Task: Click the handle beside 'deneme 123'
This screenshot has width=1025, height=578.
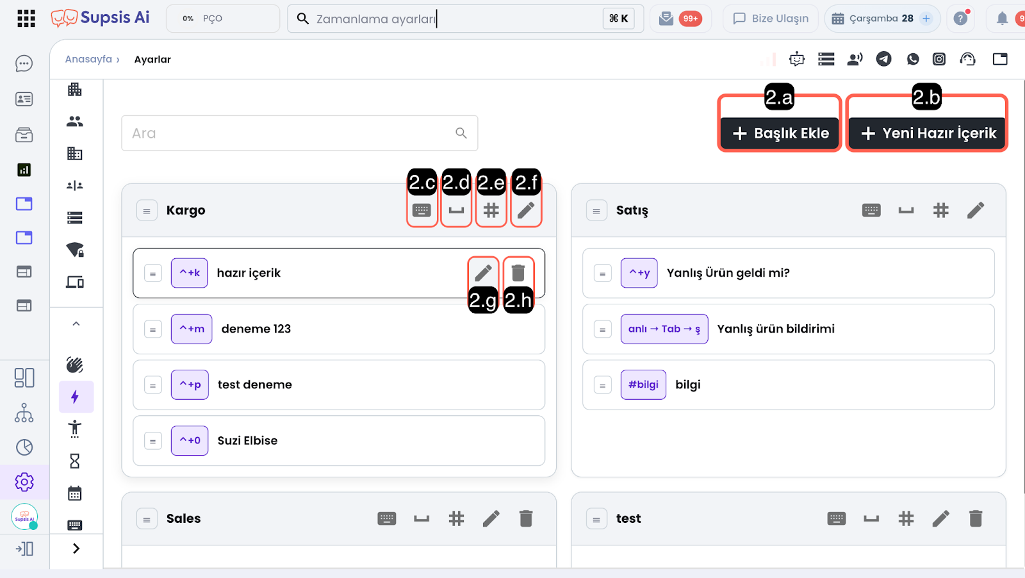Action: [x=153, y=329]
